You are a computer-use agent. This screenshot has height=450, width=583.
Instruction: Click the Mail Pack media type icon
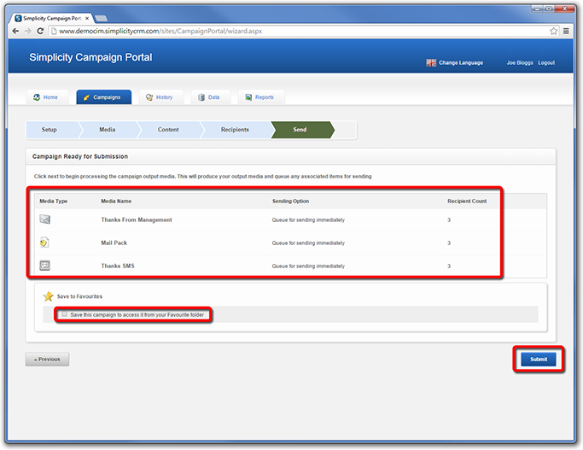44,243
